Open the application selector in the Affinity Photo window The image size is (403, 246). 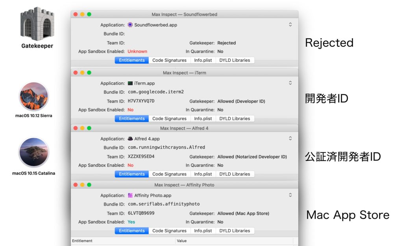290,195
